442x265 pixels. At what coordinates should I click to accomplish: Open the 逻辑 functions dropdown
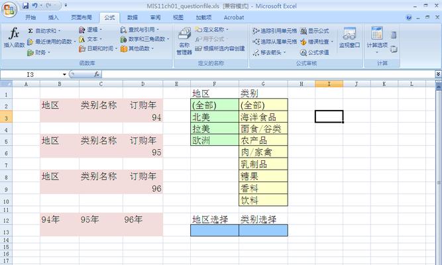click(x=90, y=30)
